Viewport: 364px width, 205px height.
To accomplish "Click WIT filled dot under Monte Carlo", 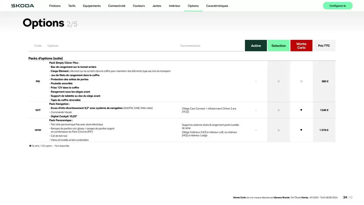I will [301, 110].
